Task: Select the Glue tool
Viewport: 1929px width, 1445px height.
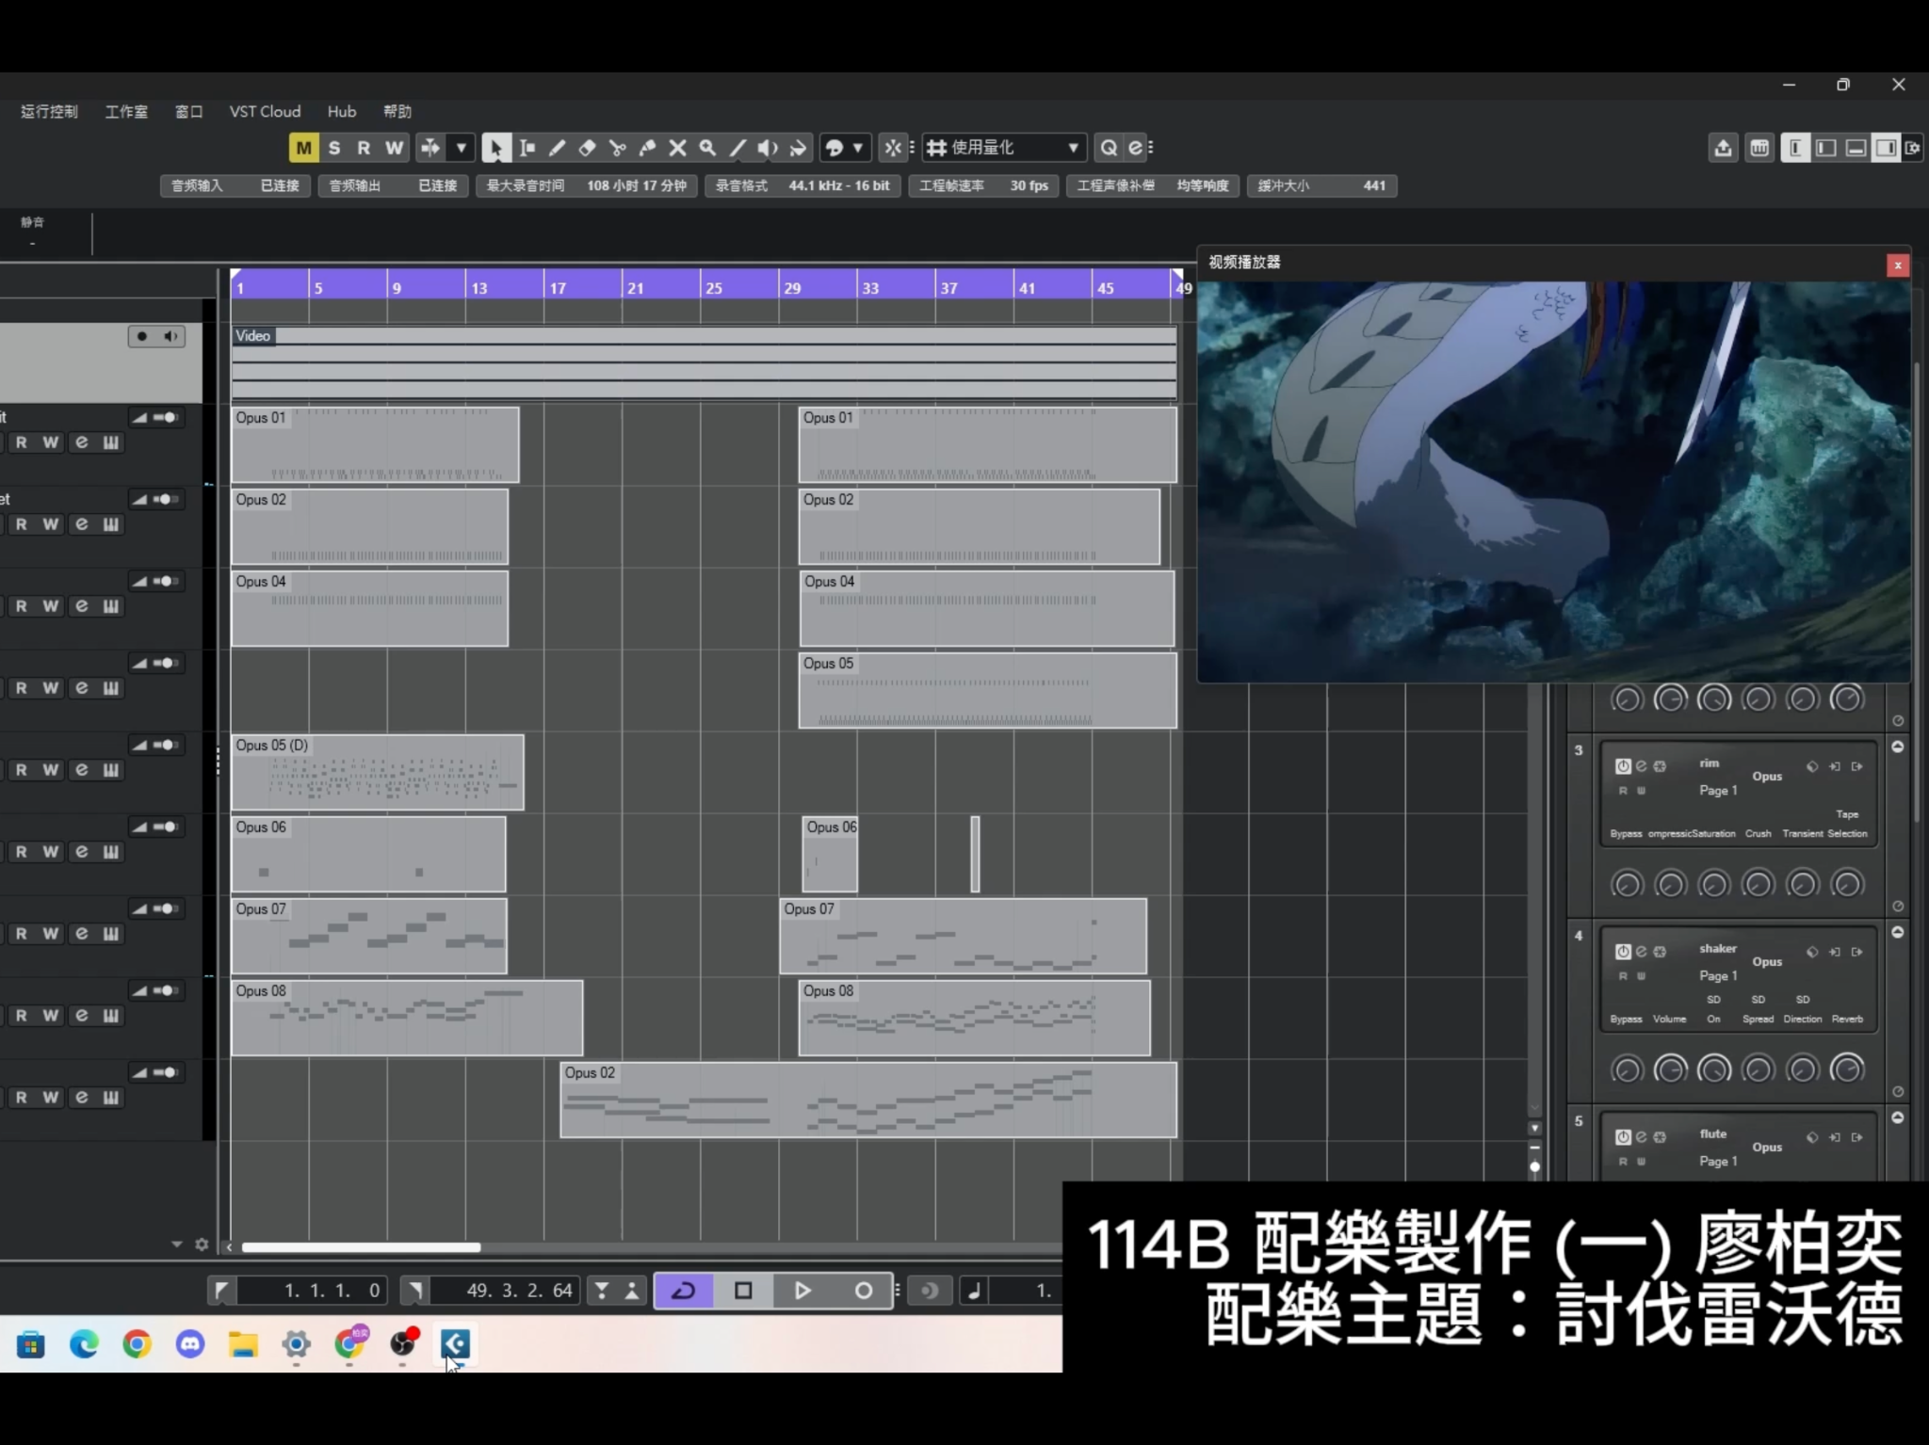Action: coord(648,148)
